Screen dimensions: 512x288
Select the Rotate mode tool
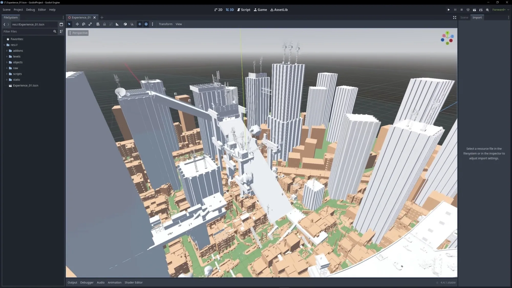84,24
